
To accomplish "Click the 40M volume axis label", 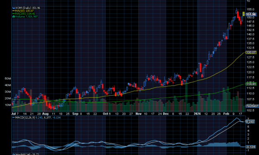I will pos(8,85).
